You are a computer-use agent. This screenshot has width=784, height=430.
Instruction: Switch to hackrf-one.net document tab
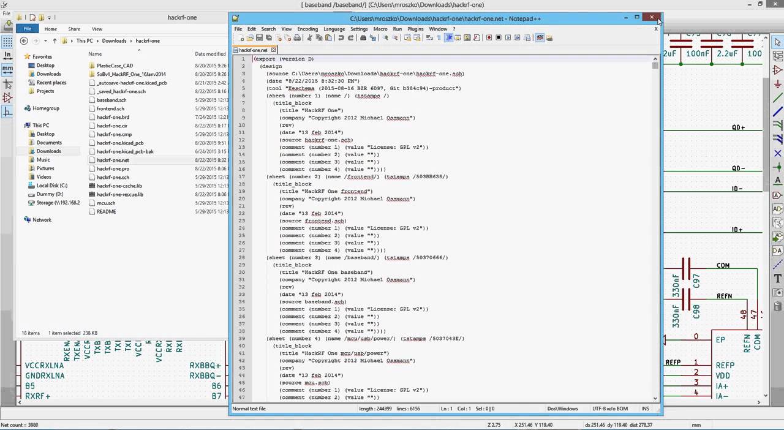click(252, 50)
